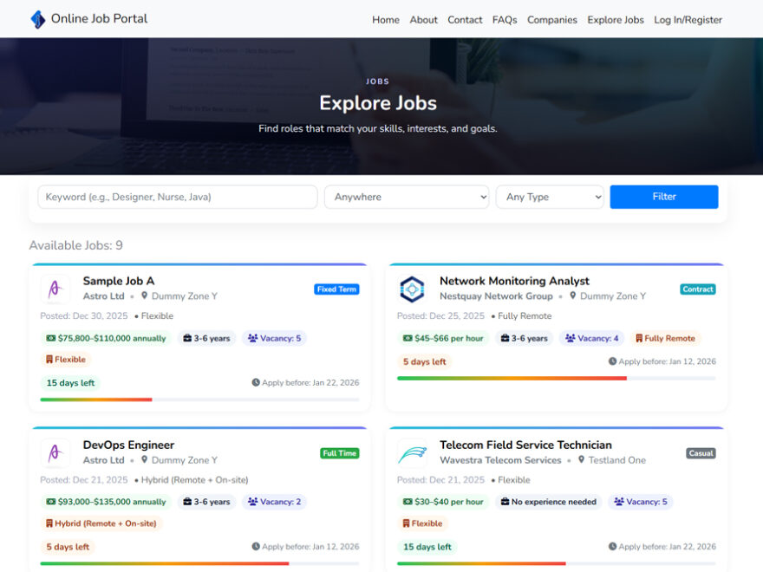This screenshot has width=763, height=572.
Task: Click the keyword search input field
Action: pyautogui.click(x=177, y=197)
